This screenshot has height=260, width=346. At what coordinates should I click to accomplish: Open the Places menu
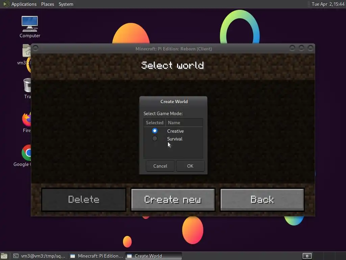47,4
